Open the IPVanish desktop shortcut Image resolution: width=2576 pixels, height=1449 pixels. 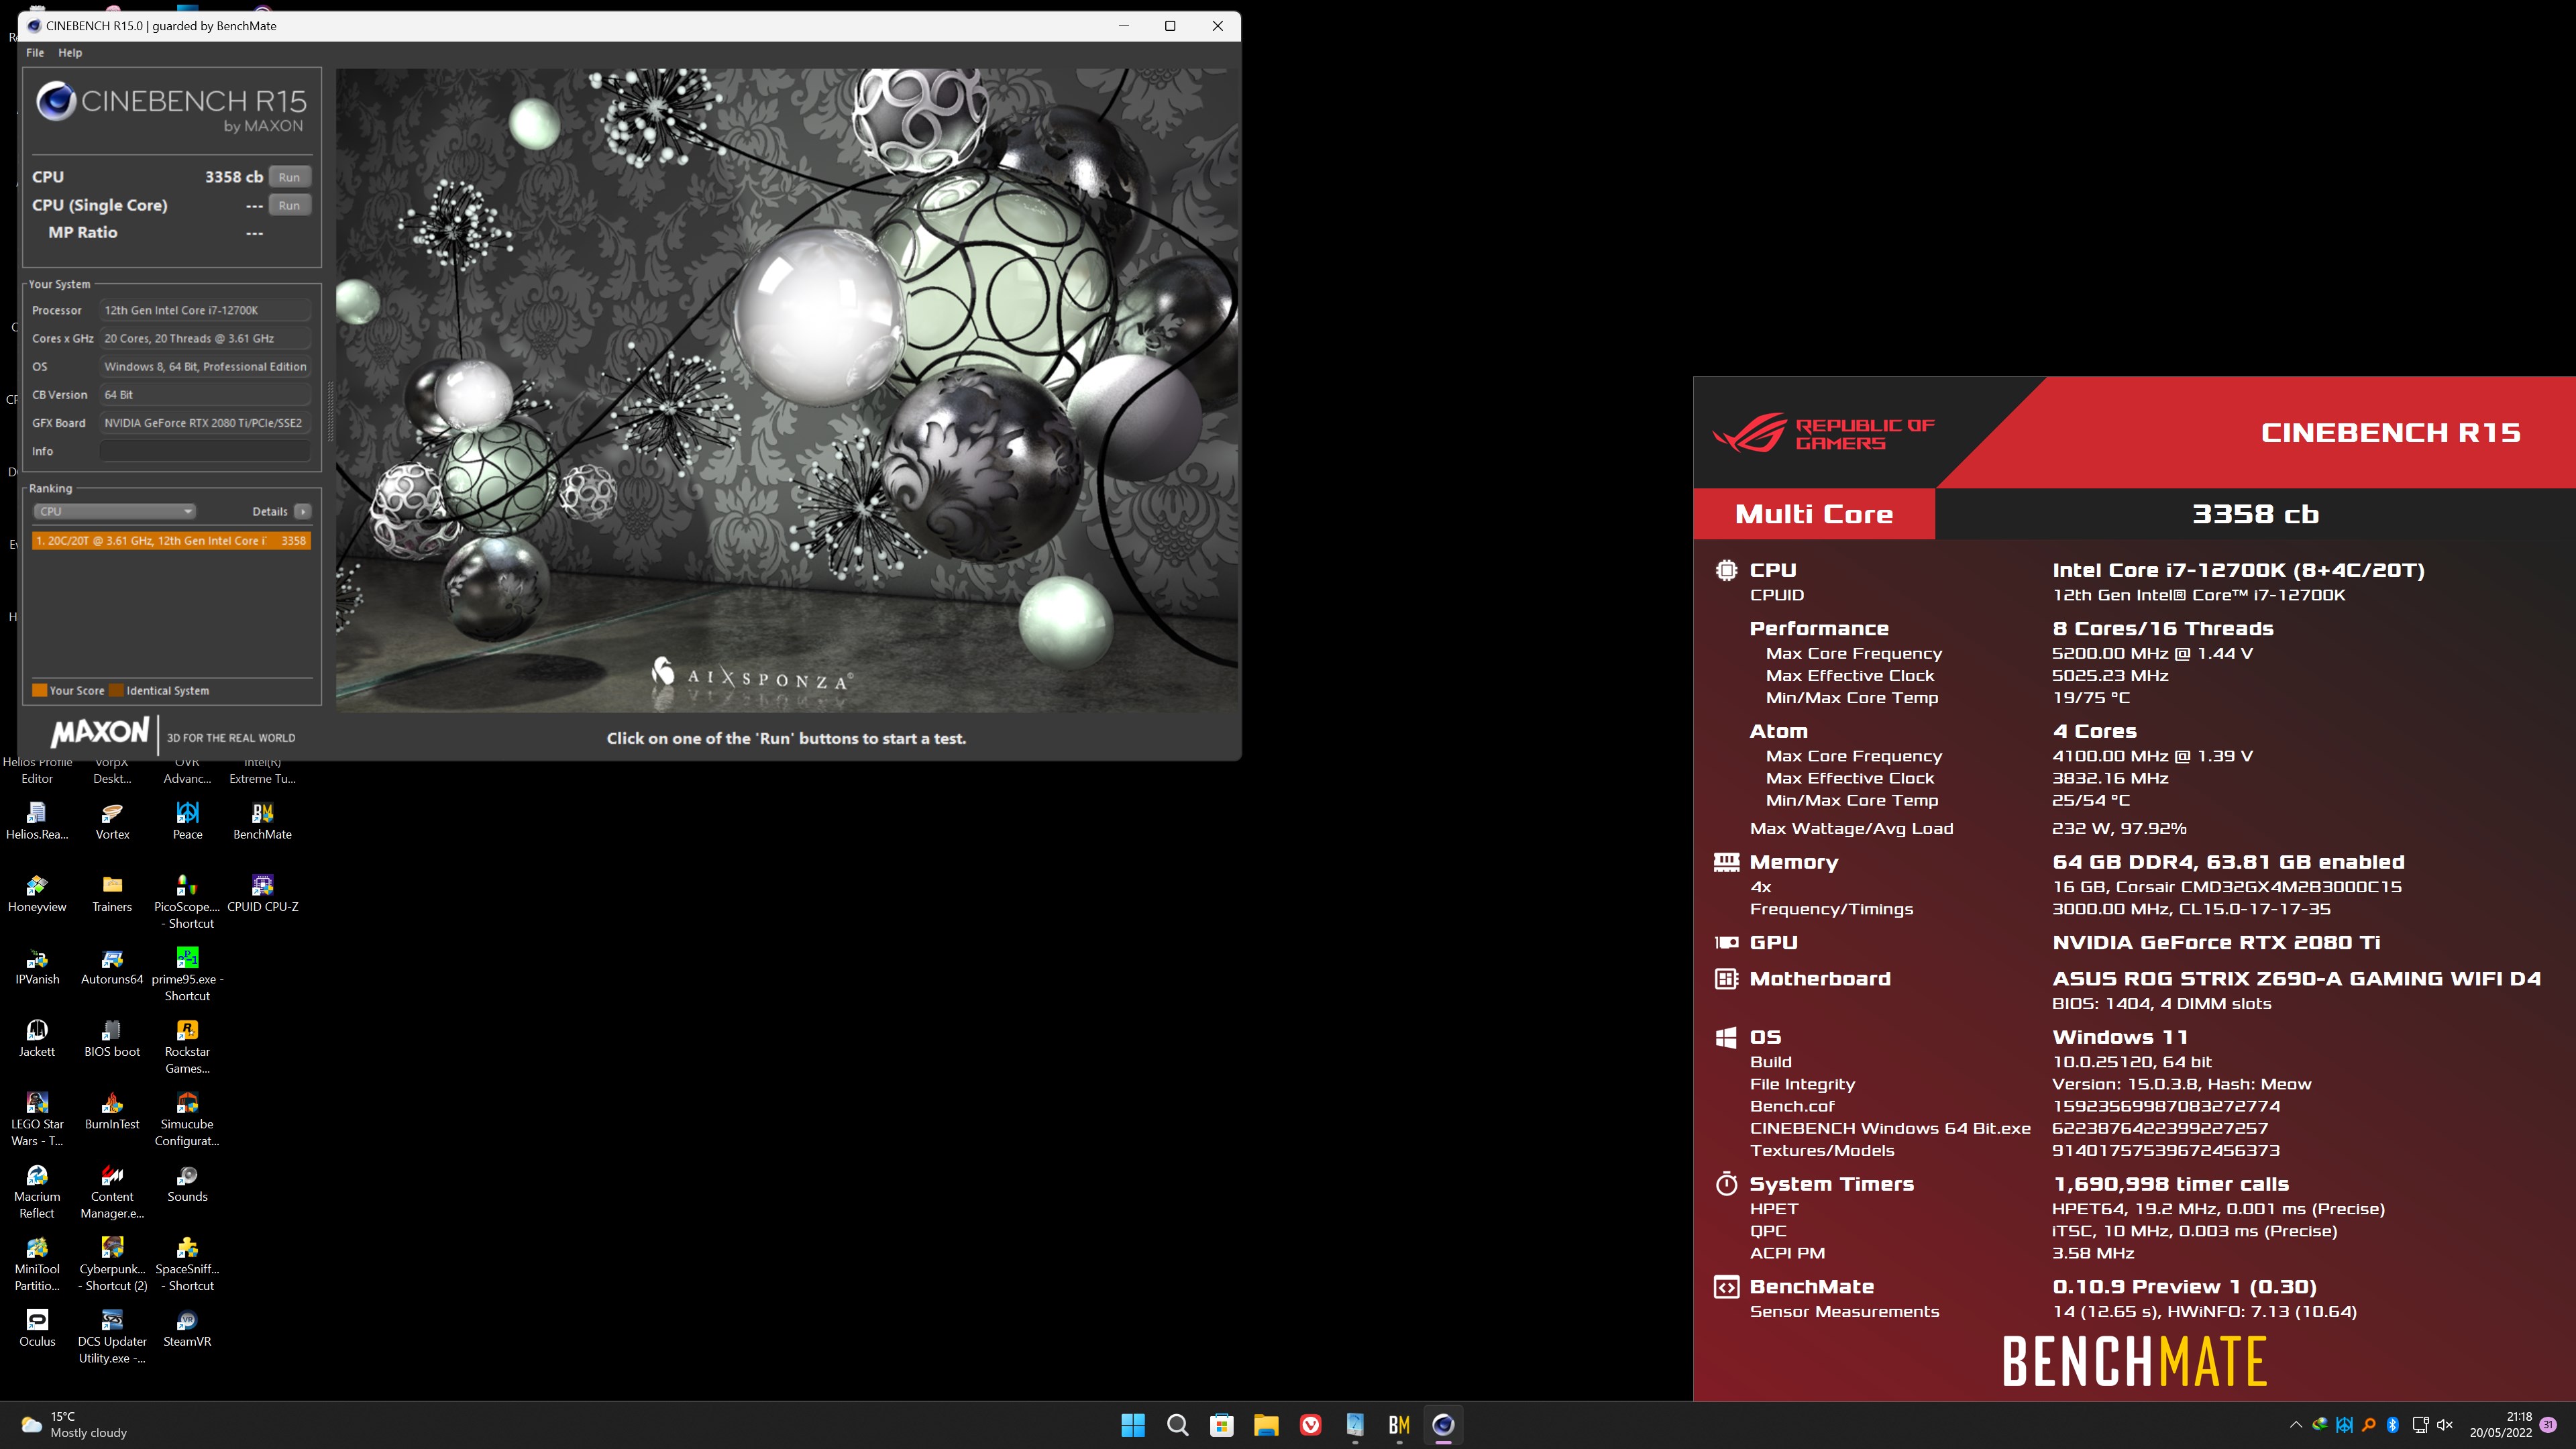pos(37,966)
